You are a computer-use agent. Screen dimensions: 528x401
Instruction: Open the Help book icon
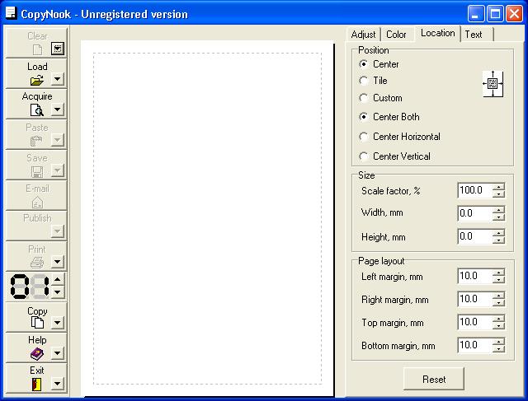(x=37, y=353)
